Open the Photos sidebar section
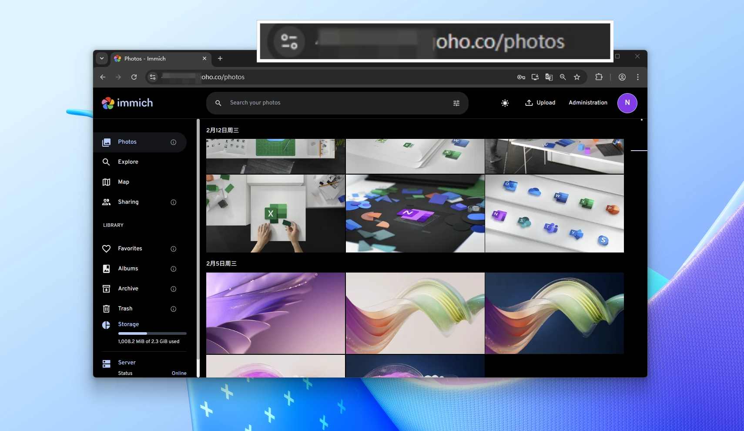The height and width of the screenshot is (431, 744). coord(140,142)
